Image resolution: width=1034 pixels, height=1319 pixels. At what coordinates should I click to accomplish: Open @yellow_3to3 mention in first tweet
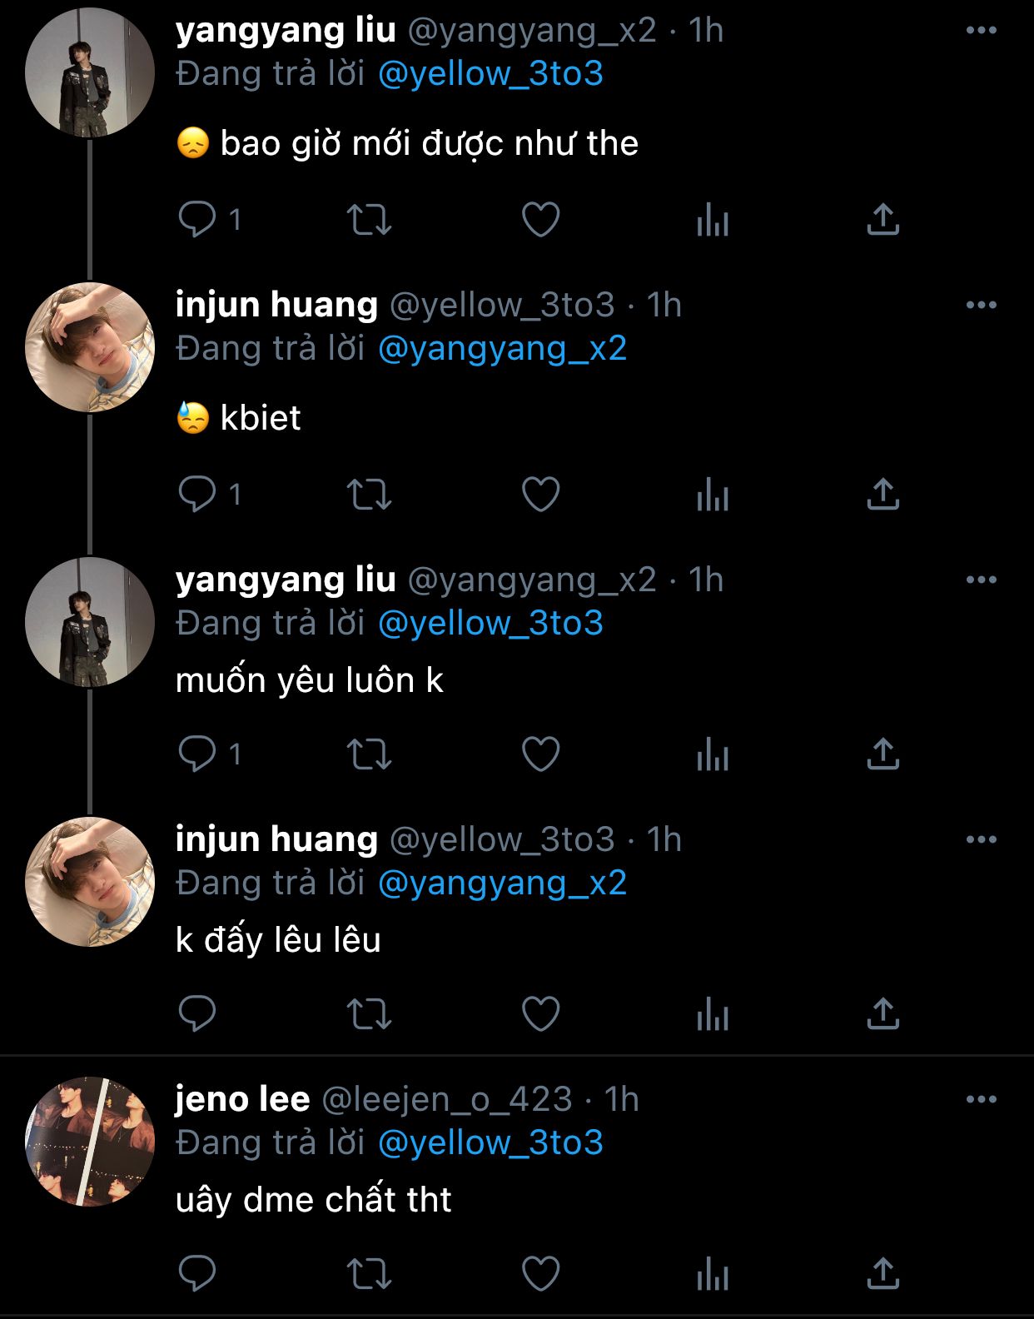pyautogui.click(x=490, y=74)
